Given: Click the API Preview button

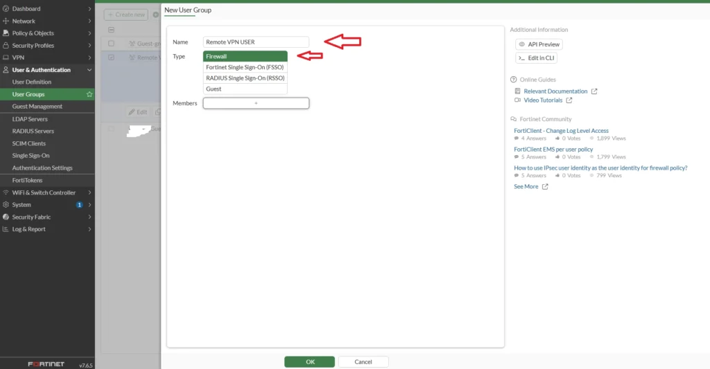Looking at the screenshot, I should point(539,44).
